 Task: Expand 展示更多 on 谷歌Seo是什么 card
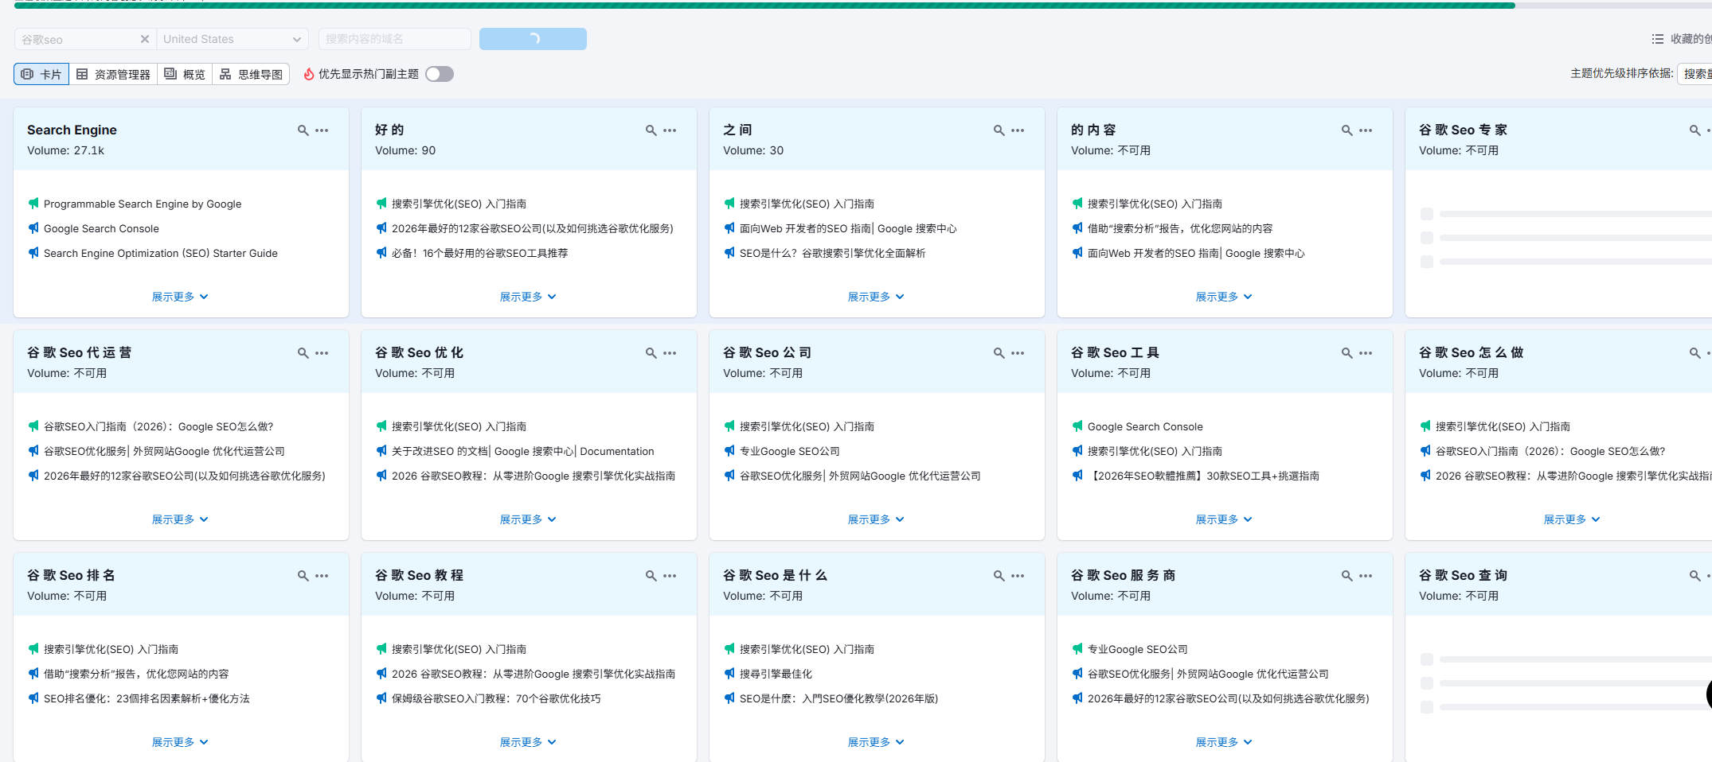point(876,742)
